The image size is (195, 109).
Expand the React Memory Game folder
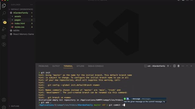[23, 34]
